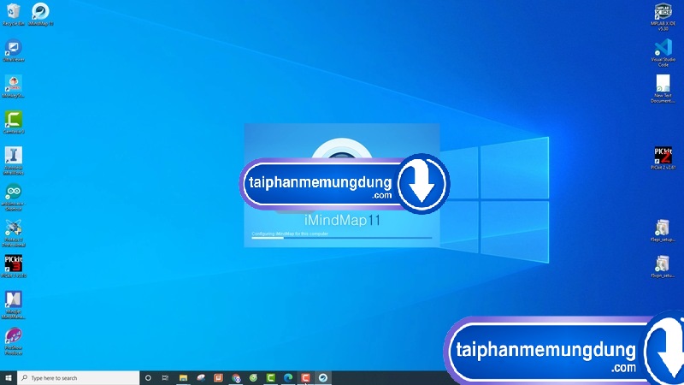Select the Visual Studio Code desktop icon
This screenshot has height=385, width=684.
(663, 53)
